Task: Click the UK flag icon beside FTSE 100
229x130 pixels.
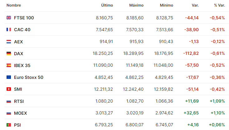Action: [x=9, y=18]
